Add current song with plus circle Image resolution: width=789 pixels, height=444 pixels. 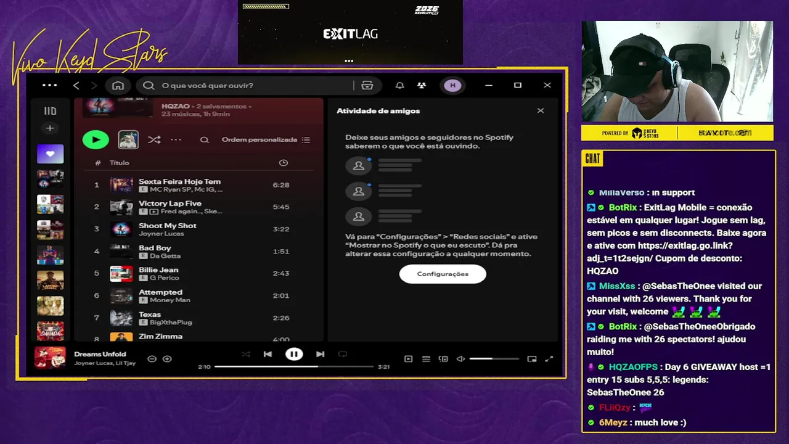point(167,358)
